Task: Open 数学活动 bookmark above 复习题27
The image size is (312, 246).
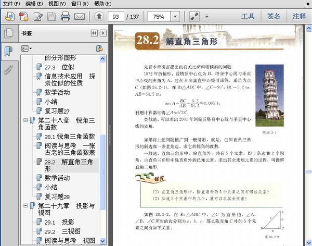Action: pyautogui.click(x=57, y=92)
